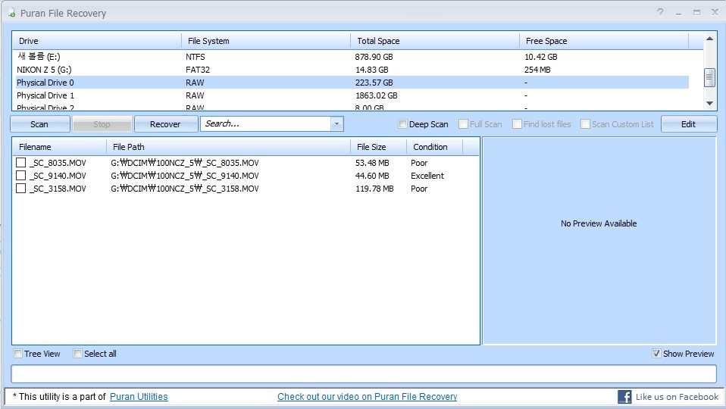Click the Scan button
The image size is (726, 409).
[40, 124]
